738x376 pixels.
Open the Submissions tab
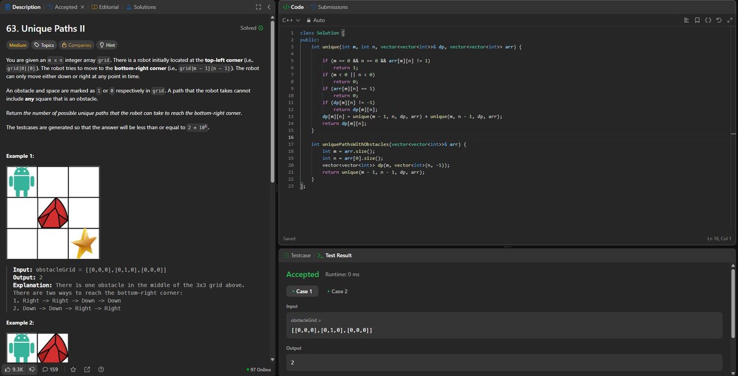(x=330, y=7)
